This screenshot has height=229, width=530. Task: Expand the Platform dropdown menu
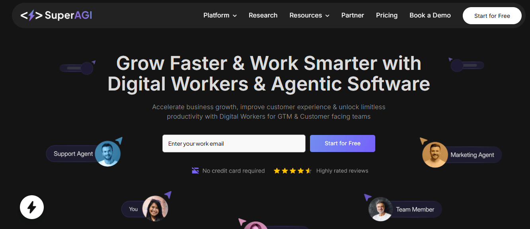[220, 15]
